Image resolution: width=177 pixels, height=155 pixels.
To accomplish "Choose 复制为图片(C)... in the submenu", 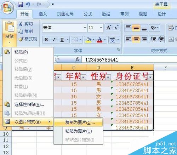I will pyautogui.click(x=78, y=123).
